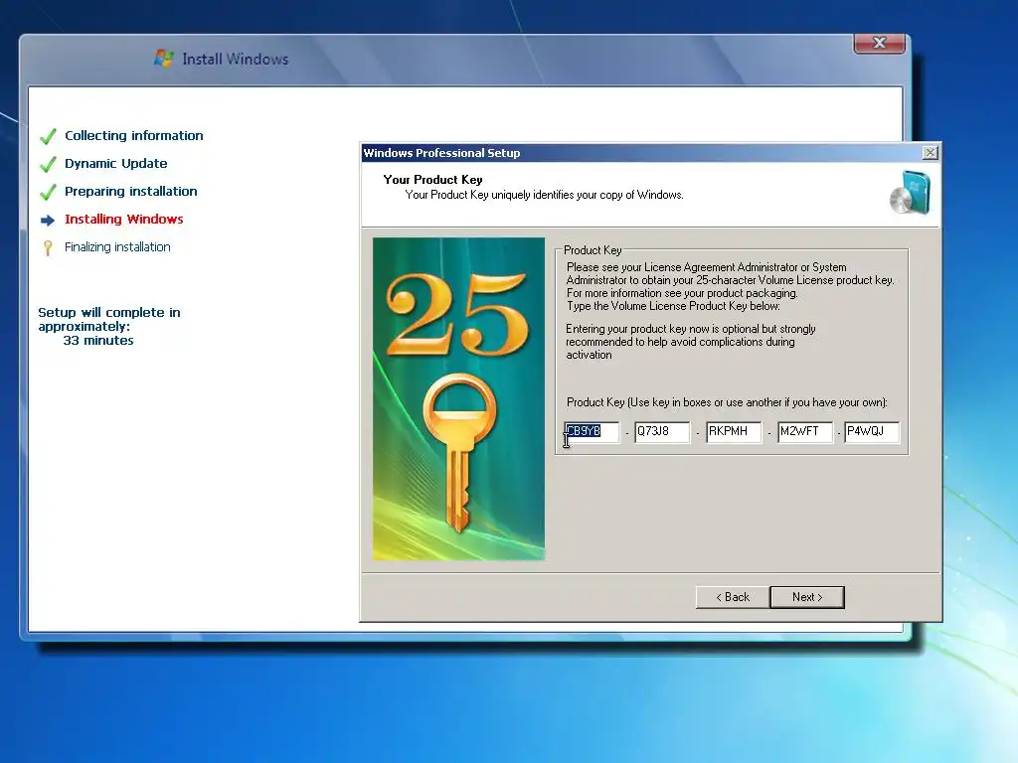The width and height of the screenshot is (1018, 763).
Task: Click the red "Installing Windows" step text
Action: [x=124, y=220]
